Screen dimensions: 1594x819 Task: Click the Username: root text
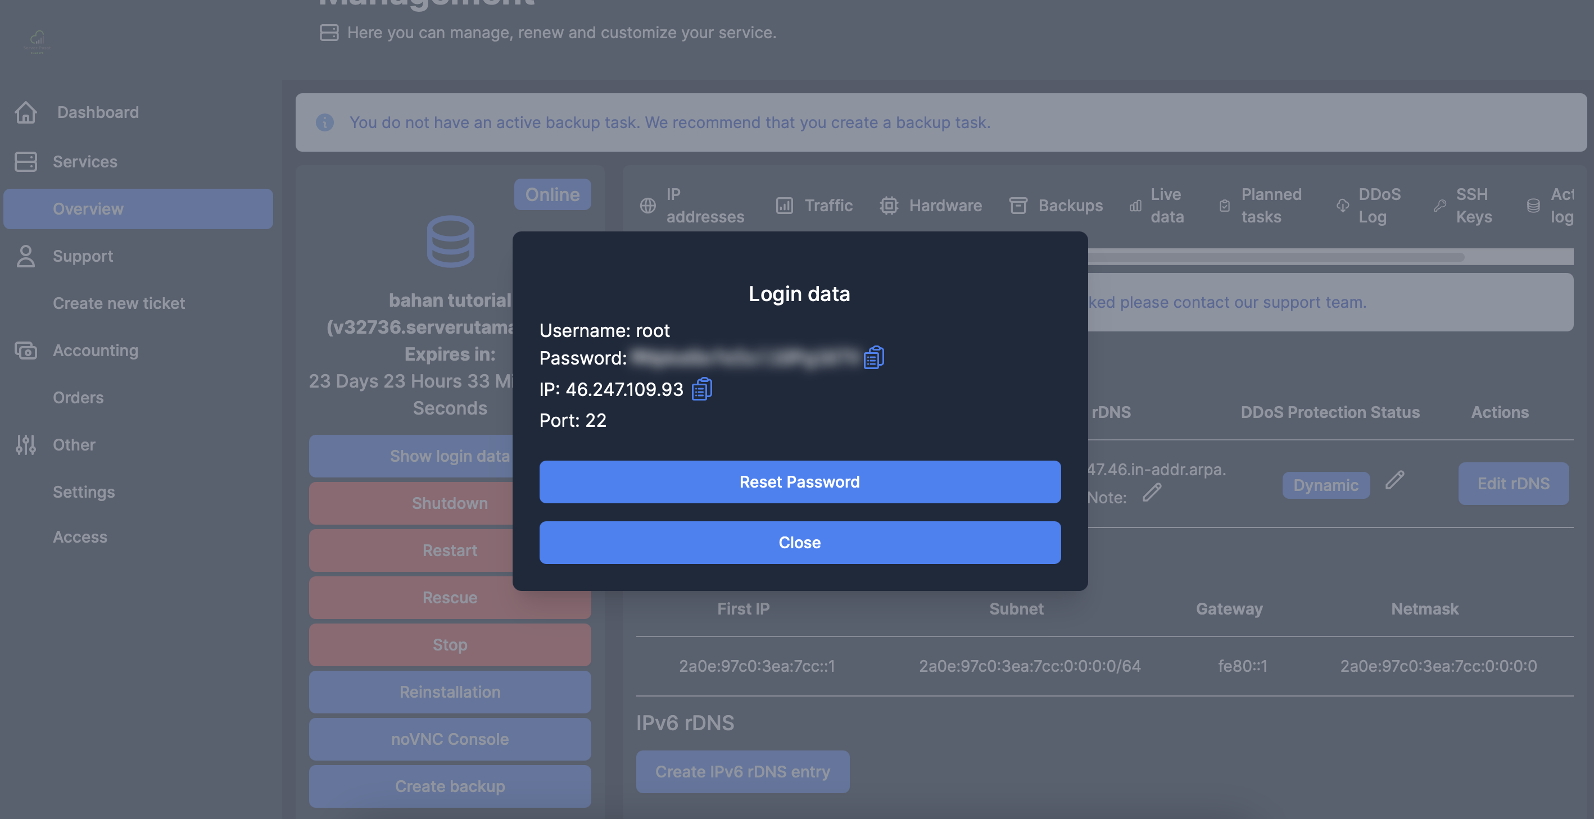coord(604,331)
